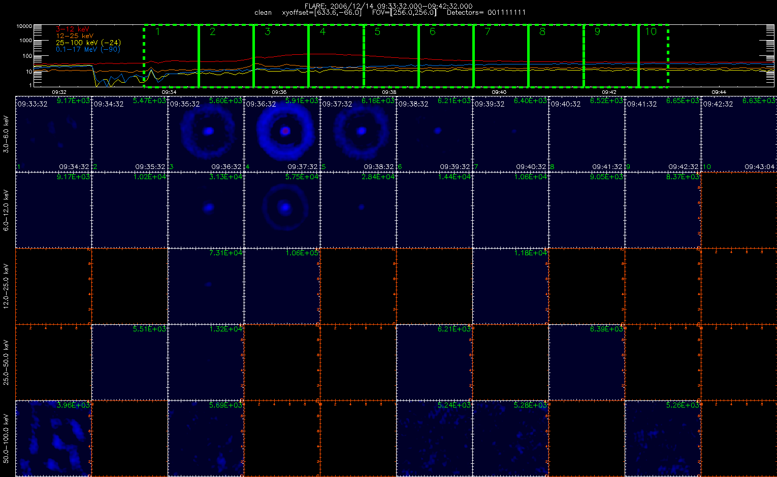Click the 09:44 time axis label
The image size is (777, 477).
pos(719,92)
